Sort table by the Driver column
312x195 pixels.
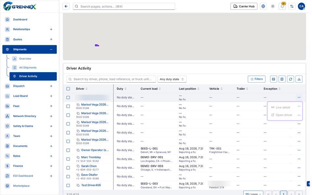click(x=82, y=89)
